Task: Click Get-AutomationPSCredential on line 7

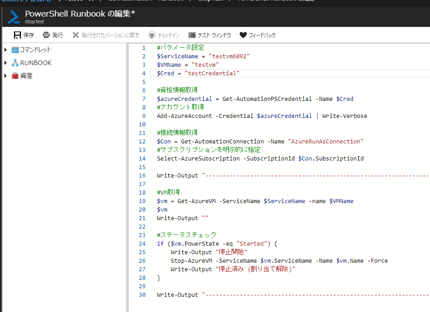Action: (x=267, y=99)
